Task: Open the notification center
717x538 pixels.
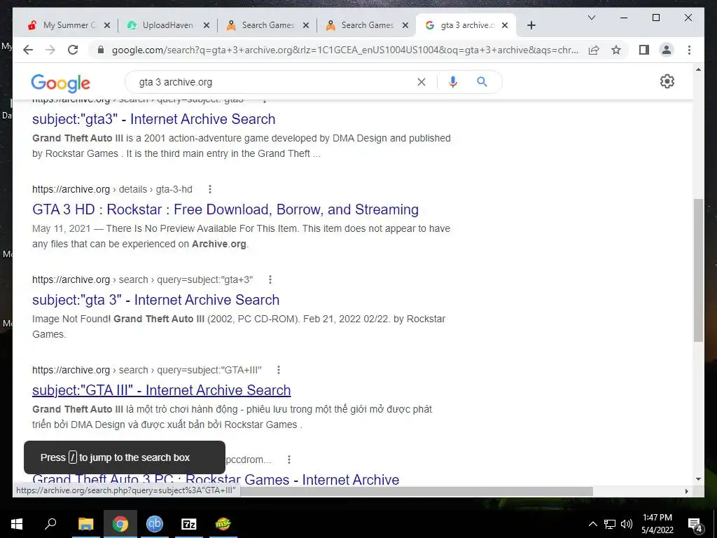Action: (695, 524)
